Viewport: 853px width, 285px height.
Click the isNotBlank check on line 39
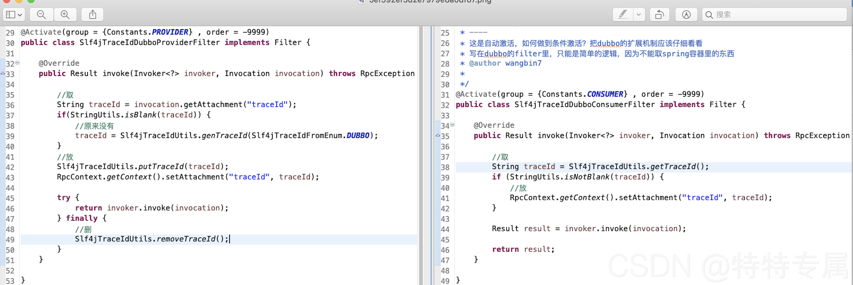[587, 177]
